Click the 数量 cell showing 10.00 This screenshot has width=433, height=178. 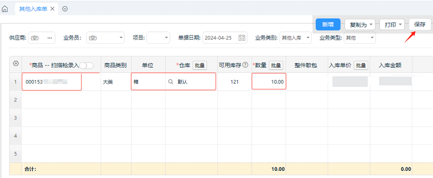point(268,82)
